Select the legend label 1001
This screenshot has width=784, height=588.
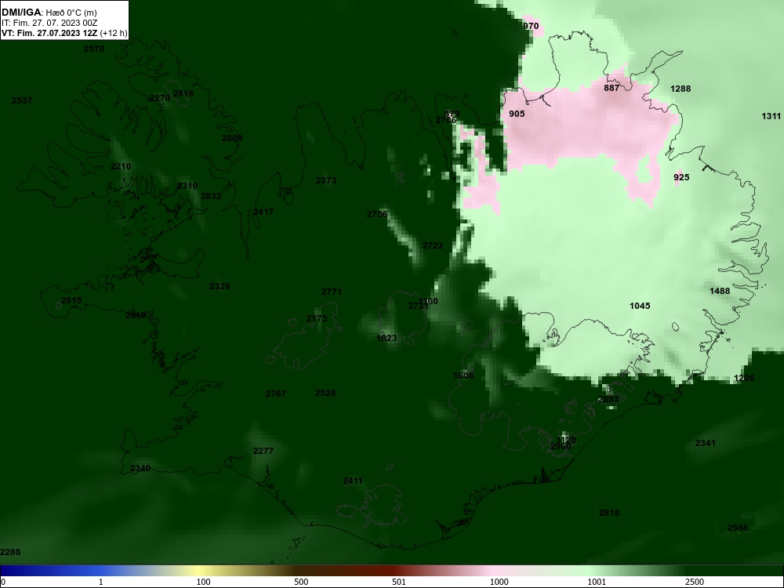pos(597,582)
